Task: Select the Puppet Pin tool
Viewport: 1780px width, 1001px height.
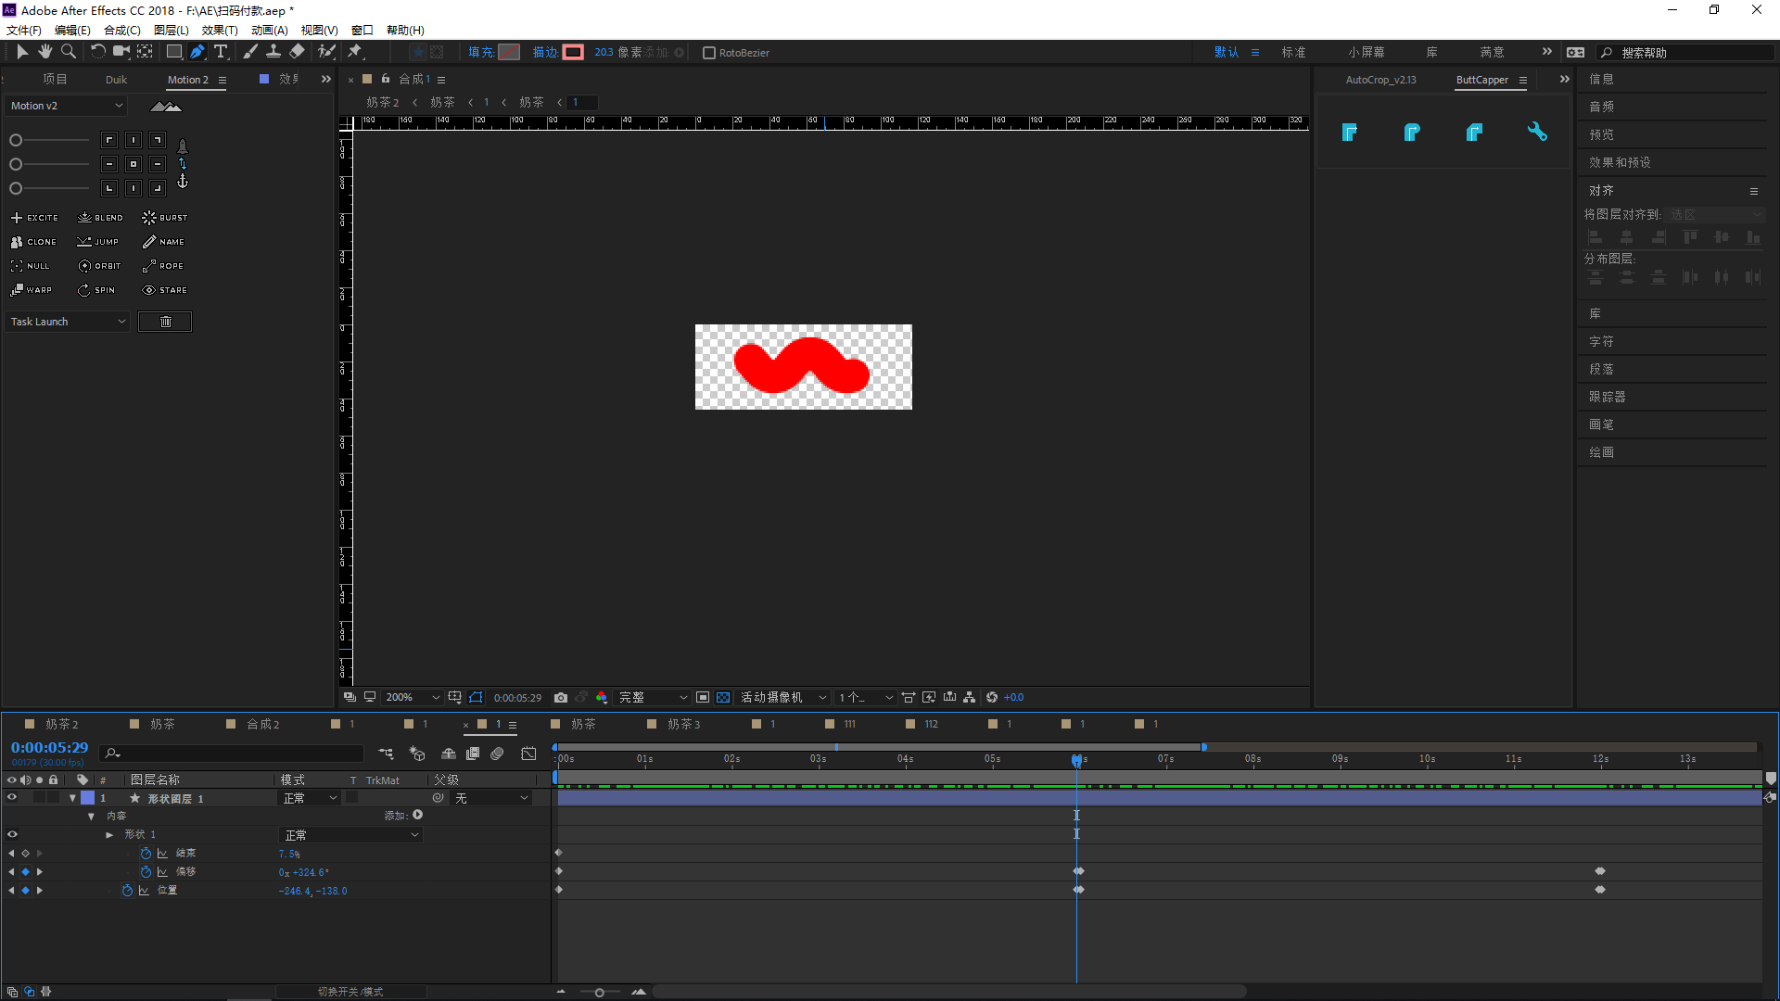Action: coord(354,52)
